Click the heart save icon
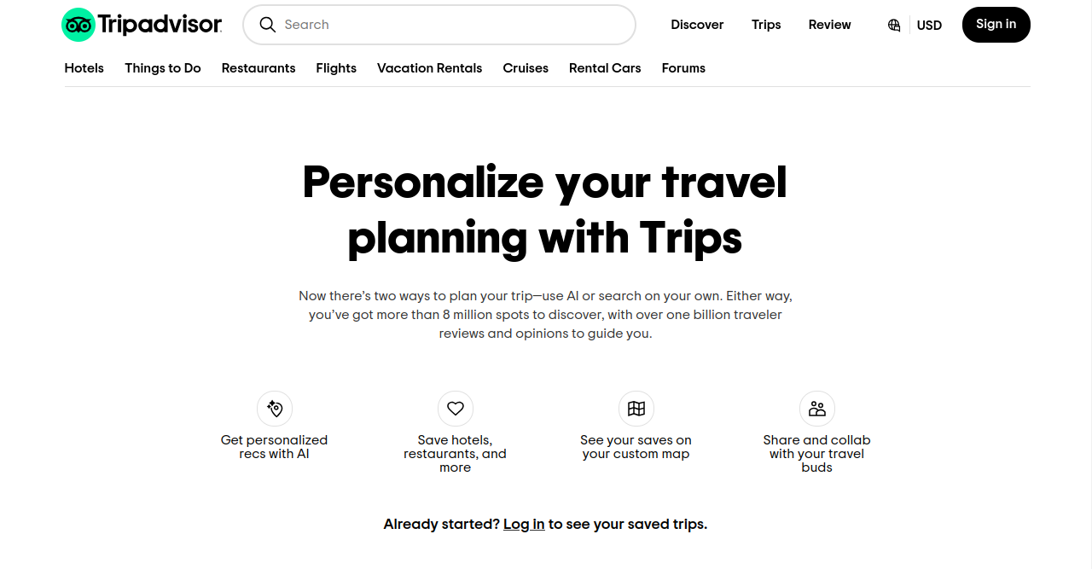Image resolution: width=1092 pixels, height=569 pixels. [x=456, y=409]
